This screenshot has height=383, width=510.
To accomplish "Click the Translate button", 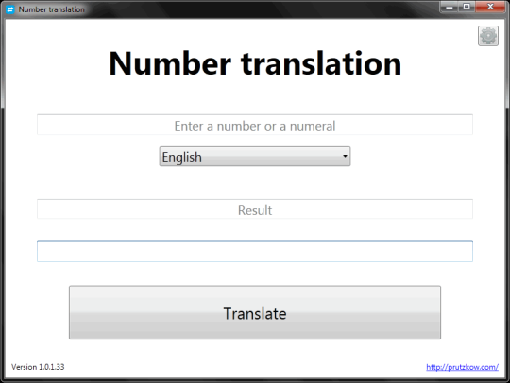I will (x=255, y=312).
